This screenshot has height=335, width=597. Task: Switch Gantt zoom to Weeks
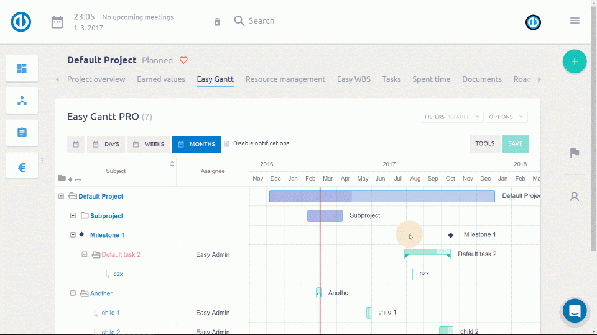pyautogui.click(x=149, y=145)
